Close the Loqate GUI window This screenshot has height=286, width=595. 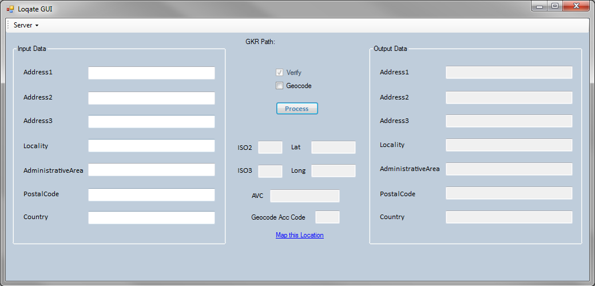pyautogui.click(x=576, y=6)
